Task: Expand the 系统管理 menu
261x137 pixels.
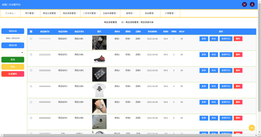Action: point(150,13)
